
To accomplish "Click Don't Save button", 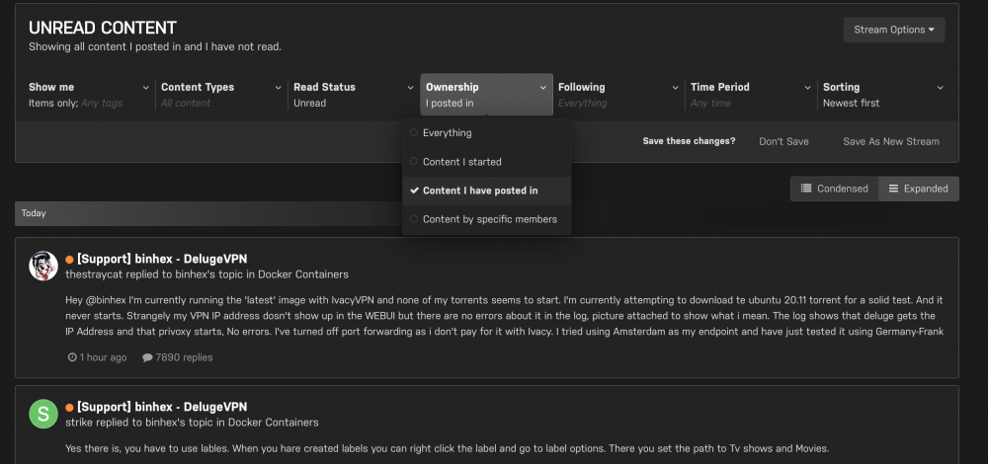I will 783,141.
